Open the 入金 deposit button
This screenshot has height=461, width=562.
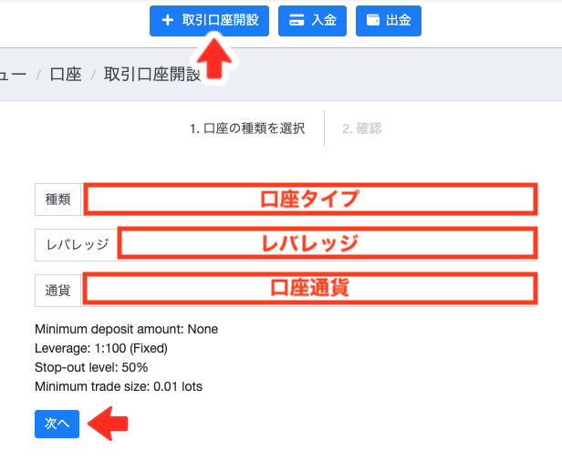click(x=312, y=21)
